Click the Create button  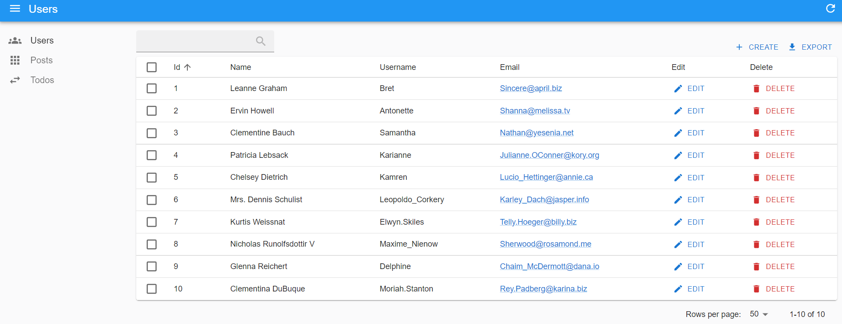757,47
